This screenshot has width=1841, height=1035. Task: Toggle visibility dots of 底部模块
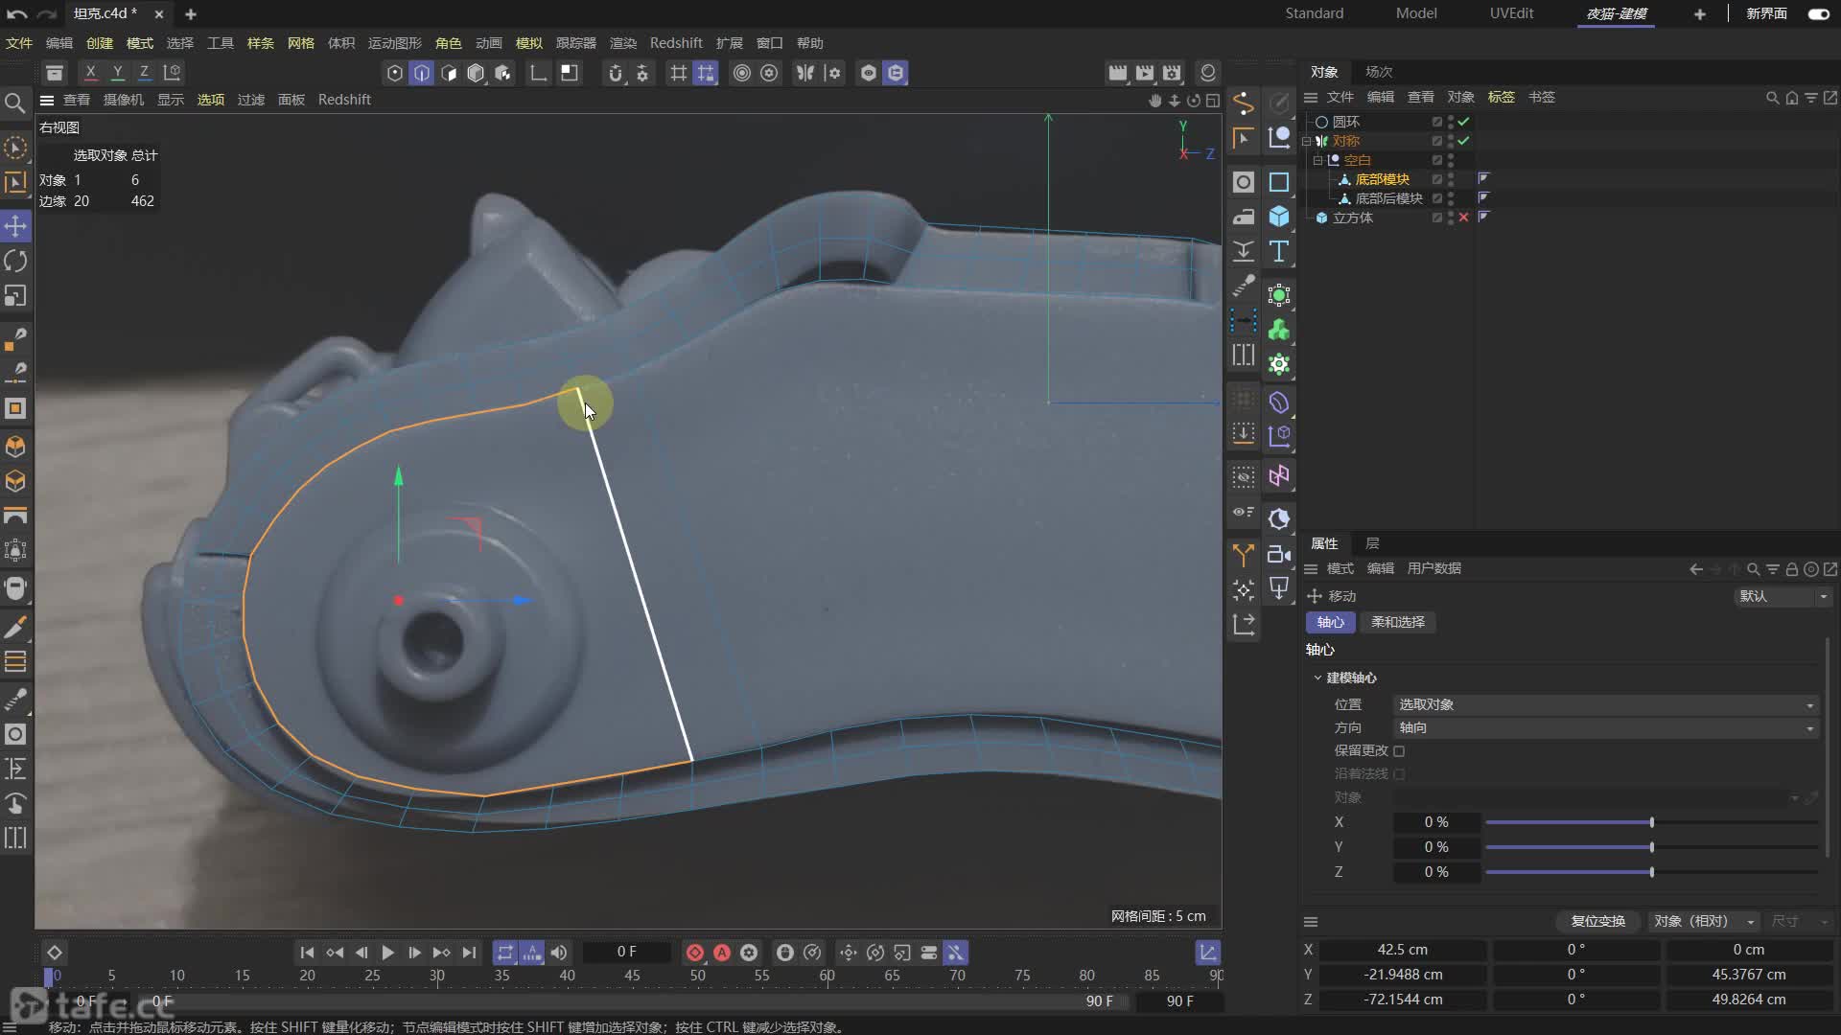point(1451,179)
